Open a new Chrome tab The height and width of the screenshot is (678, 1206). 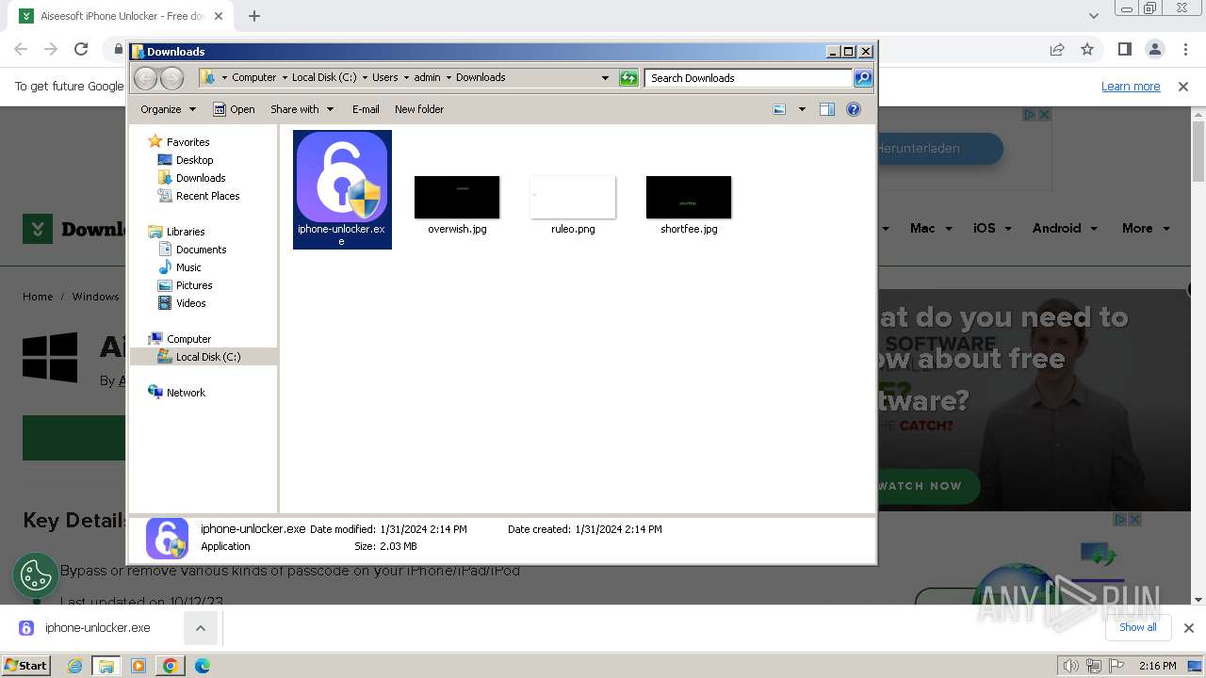tap(254, 16)
